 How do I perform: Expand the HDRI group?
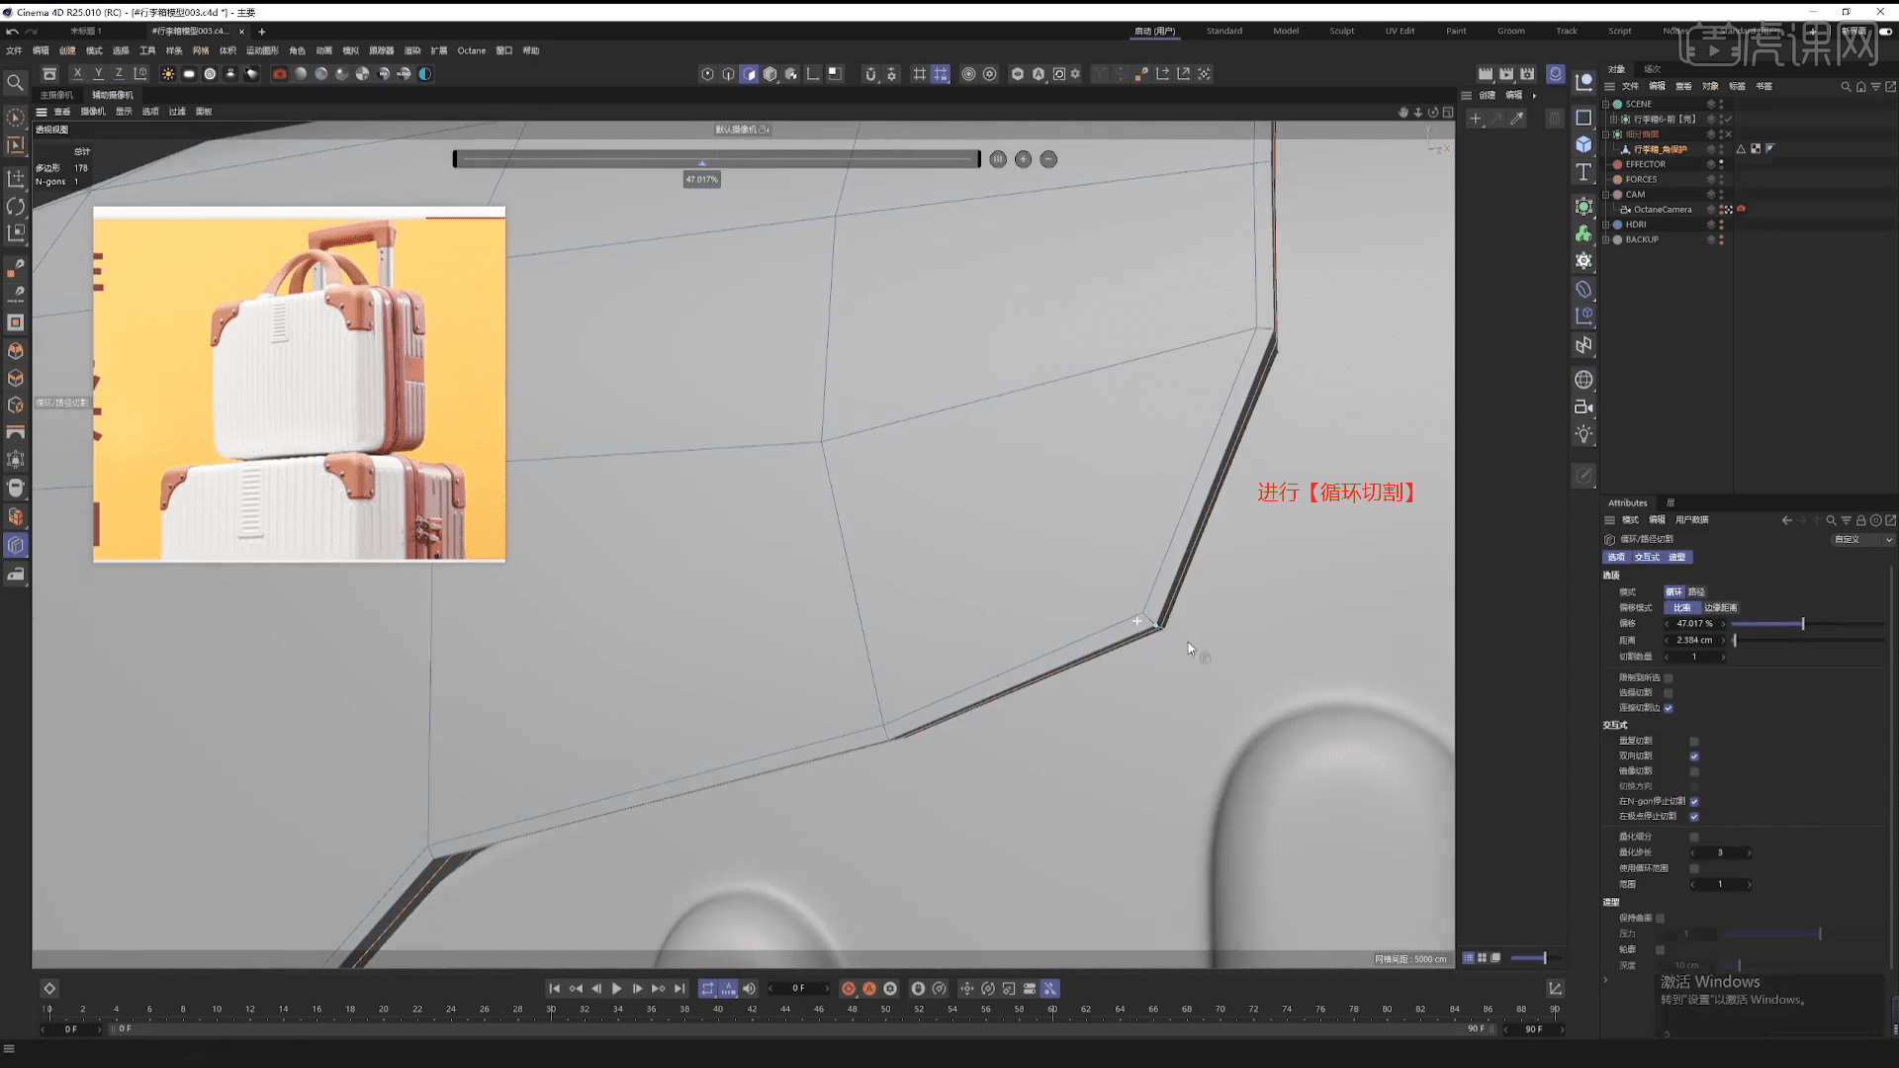pyautogui.click(x=1606, y=224)
